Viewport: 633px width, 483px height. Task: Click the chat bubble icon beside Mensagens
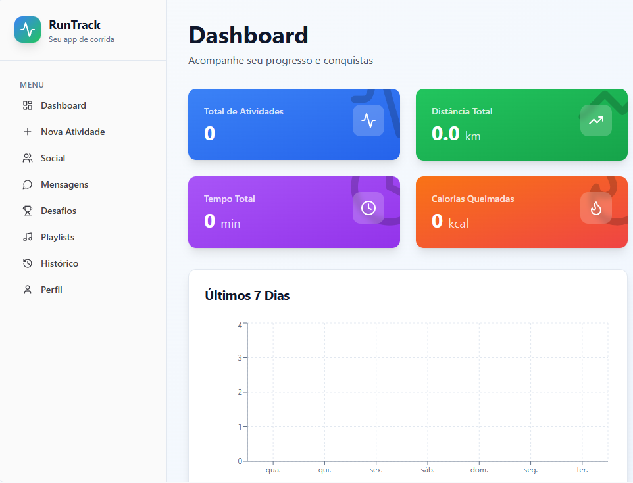tap(28, 184)
